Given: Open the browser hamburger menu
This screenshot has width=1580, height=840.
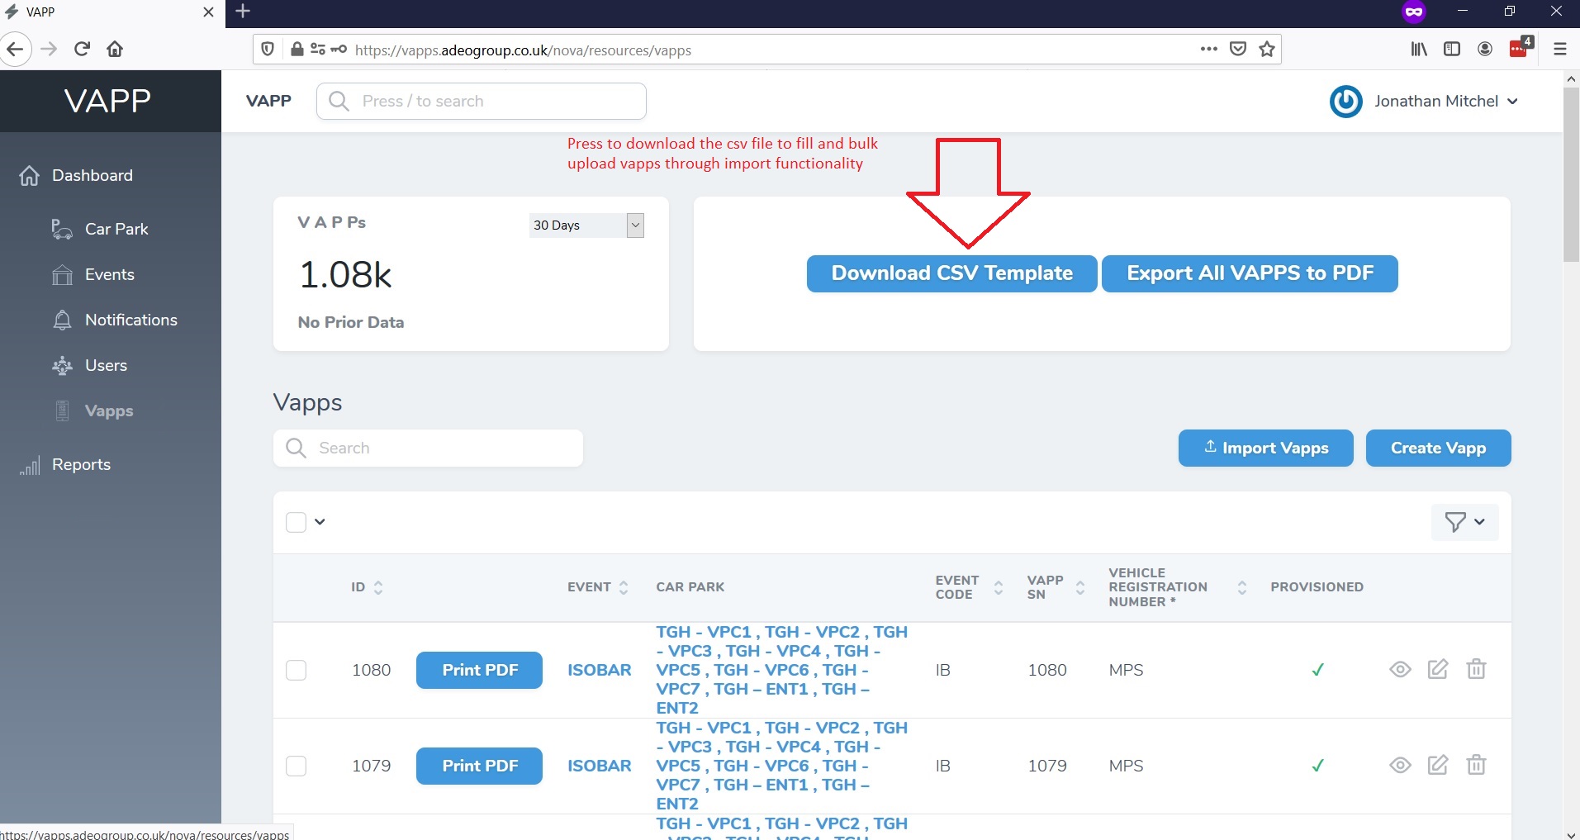Looking at the screenshot, I should tap(1560, 50).
